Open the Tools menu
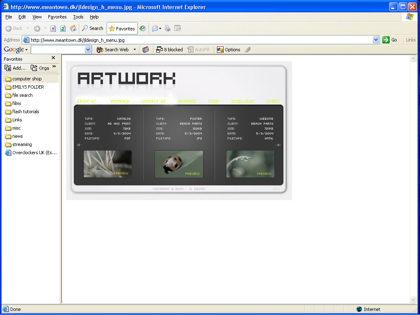The image size is (420, 315). 78,17
